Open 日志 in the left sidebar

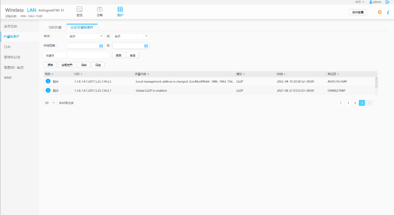7,47
